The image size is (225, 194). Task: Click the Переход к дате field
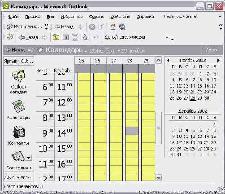pos(180,16)
